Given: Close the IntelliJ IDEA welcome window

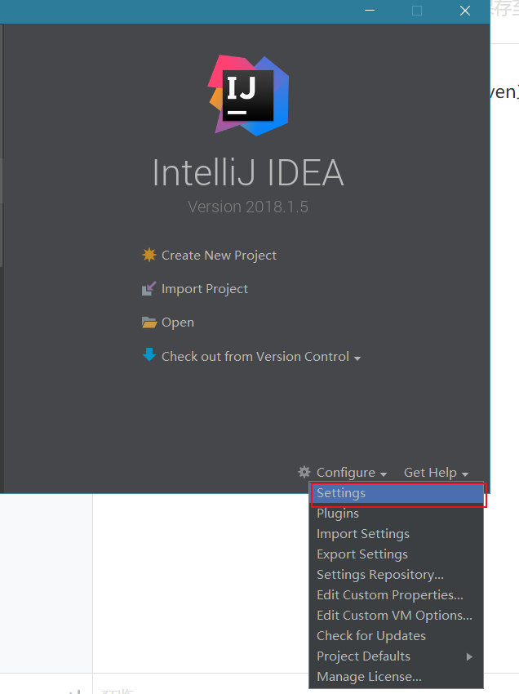Looking at the screenshot, I should tap(465, 11).
